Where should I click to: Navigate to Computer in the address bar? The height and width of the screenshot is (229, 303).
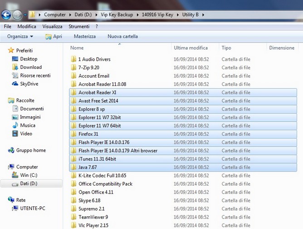point(55,14)
